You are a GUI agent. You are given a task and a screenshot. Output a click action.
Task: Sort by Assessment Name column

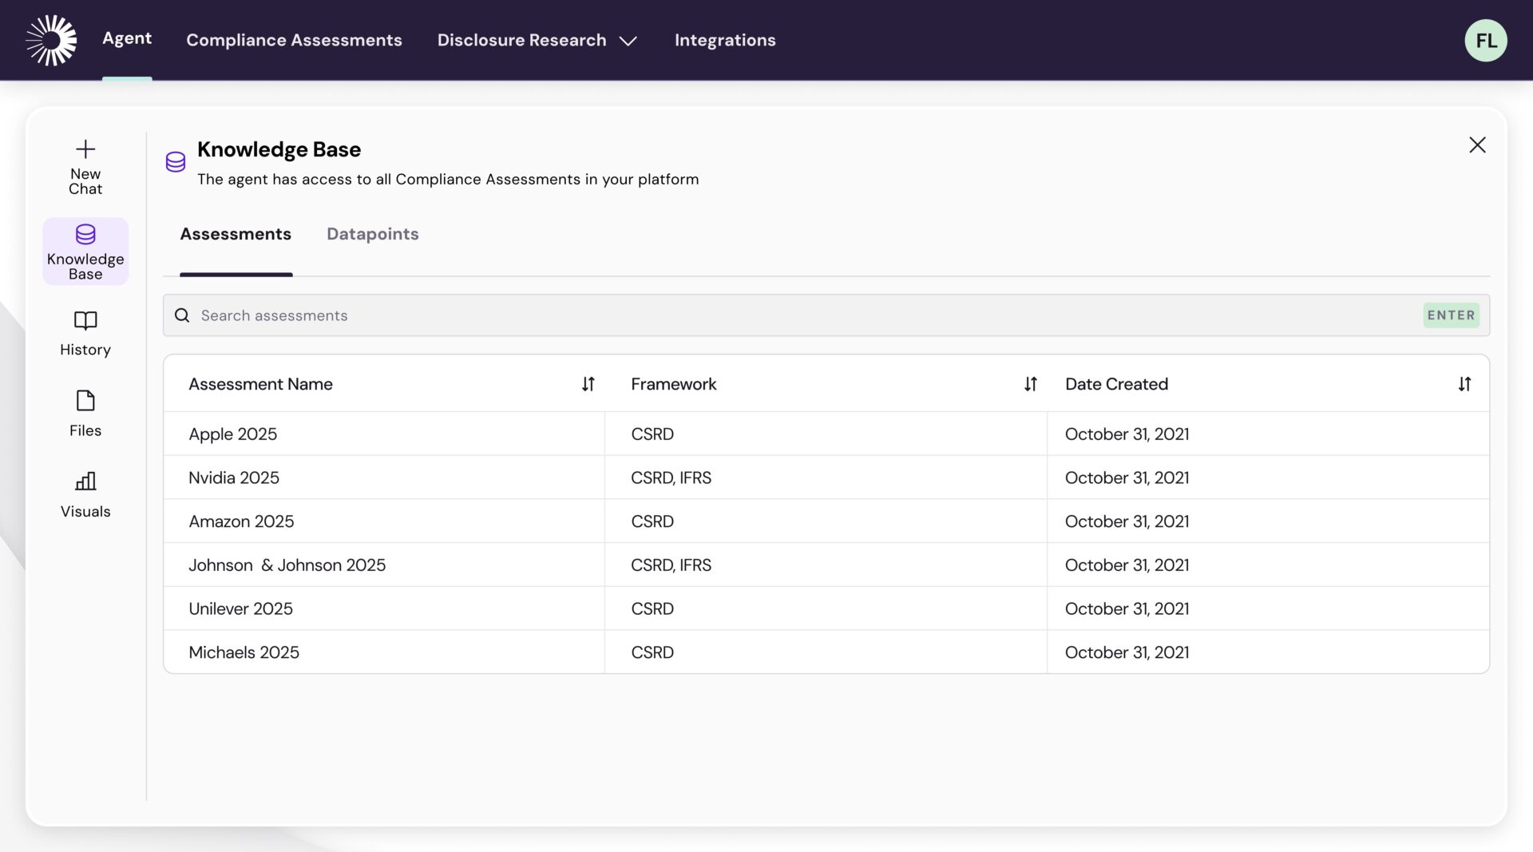(588, 384)
